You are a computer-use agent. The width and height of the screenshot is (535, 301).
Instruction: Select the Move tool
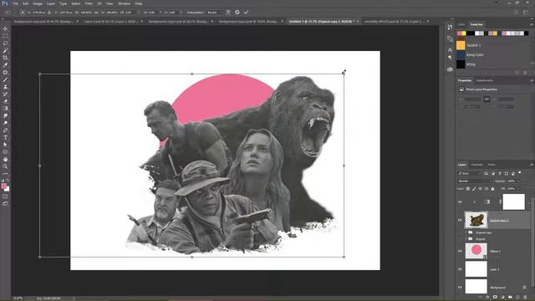point(5,29)
